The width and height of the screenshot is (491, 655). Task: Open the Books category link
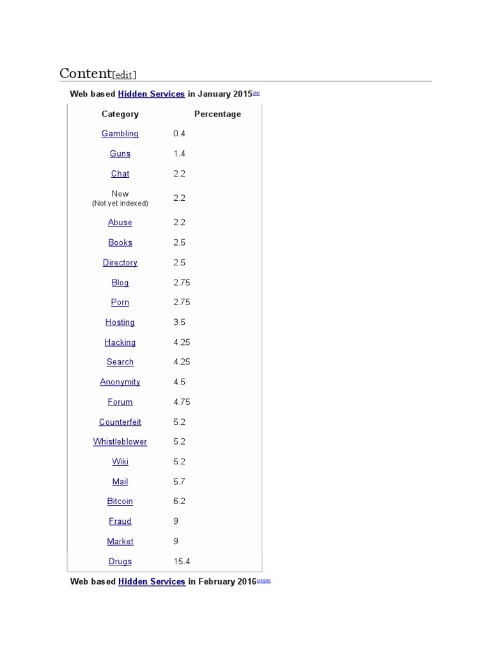click(120, 242)
